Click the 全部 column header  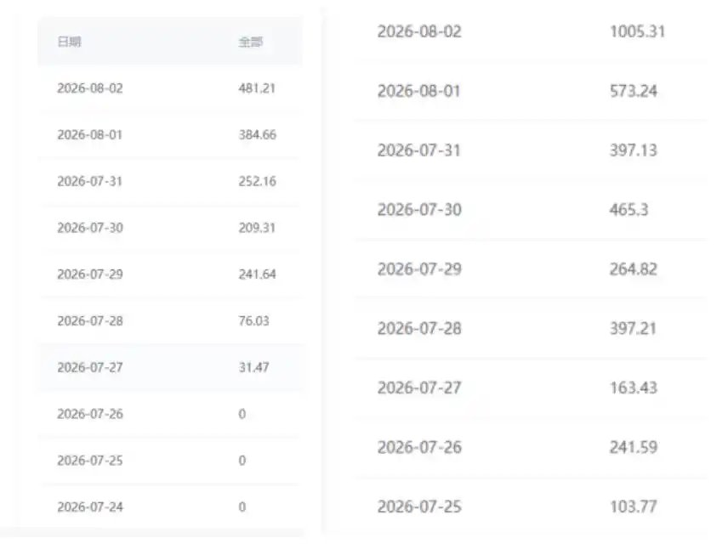coord(251,42)
